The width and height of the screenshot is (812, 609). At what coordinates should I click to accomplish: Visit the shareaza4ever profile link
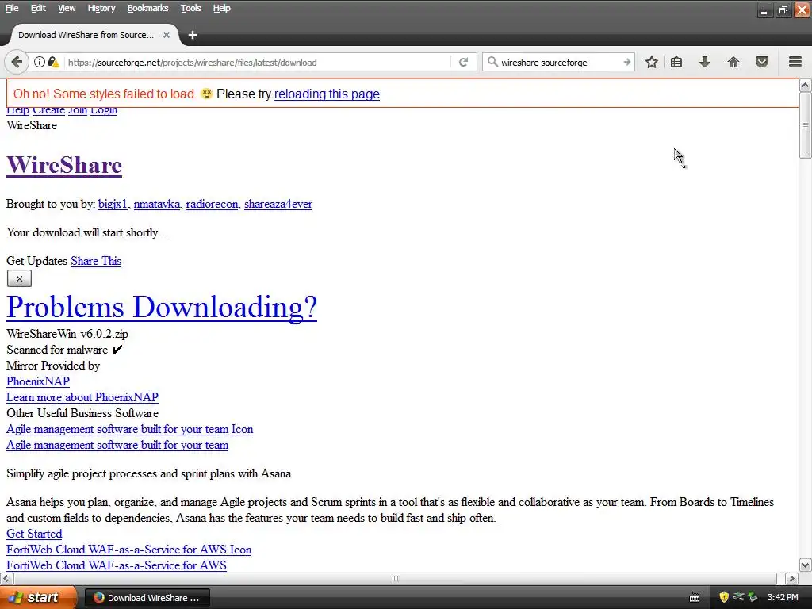(278, 204)
